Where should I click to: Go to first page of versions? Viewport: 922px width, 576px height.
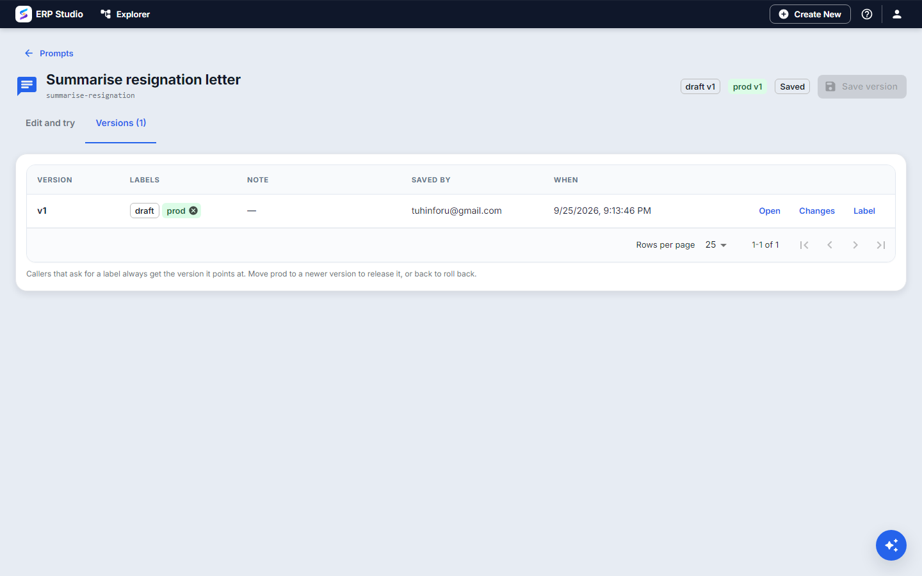pyautogui.click(x=804, y=245)
